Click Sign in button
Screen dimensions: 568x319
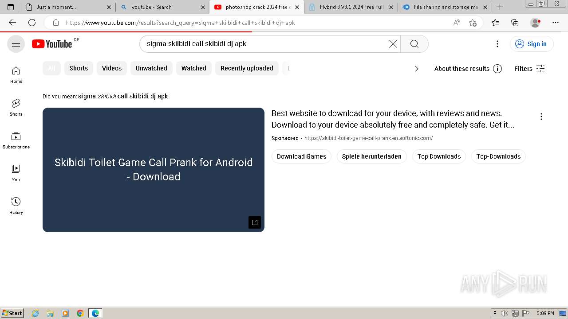(532, 44)
